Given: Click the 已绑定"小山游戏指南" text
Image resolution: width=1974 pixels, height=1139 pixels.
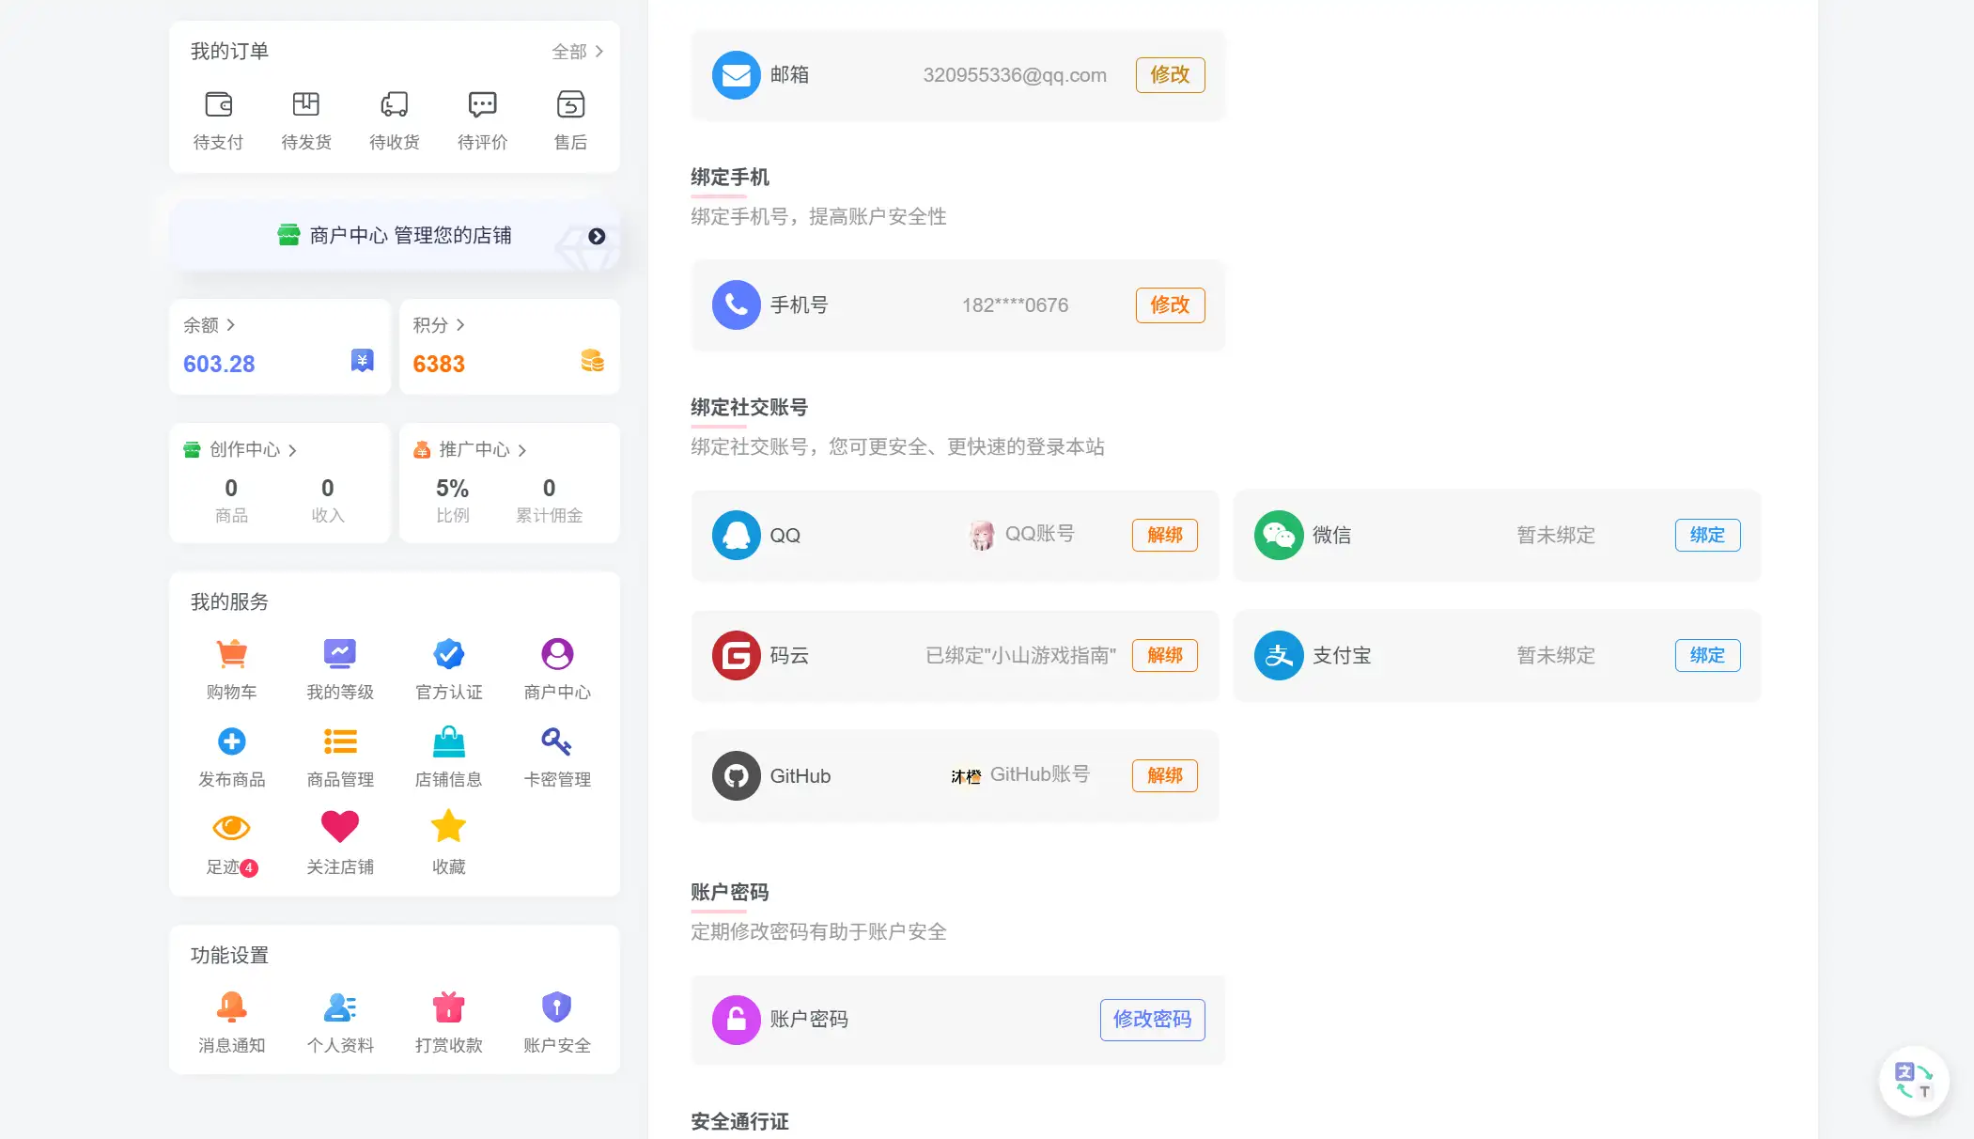Looking at the screenshot, I should [x=1020, y=656].
